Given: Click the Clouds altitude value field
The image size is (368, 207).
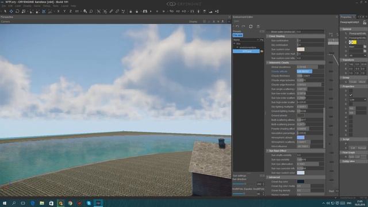Looking at the screenshot, I should coord(310,71).
